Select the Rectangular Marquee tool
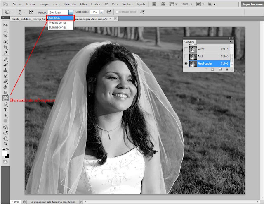Image resolution: width=264 pixels, height=204 pixels. tap(5, 31)
